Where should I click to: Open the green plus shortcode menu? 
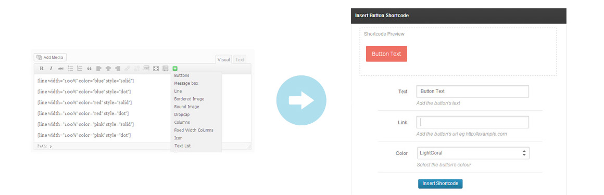pos(175,69)
